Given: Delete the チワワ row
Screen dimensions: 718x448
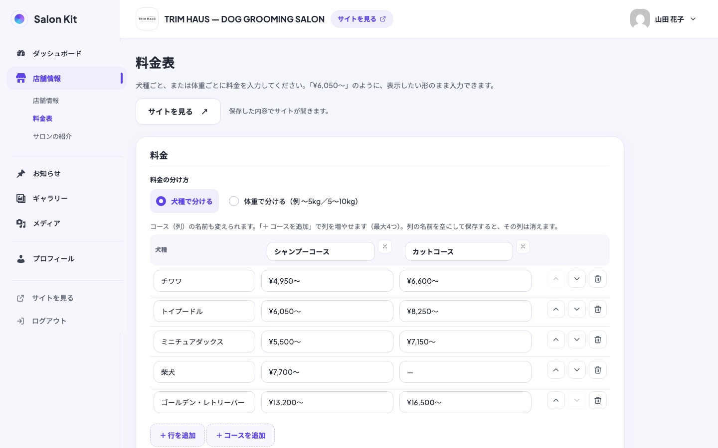Looking at the screenshot, I should click(x=598, y=279).
